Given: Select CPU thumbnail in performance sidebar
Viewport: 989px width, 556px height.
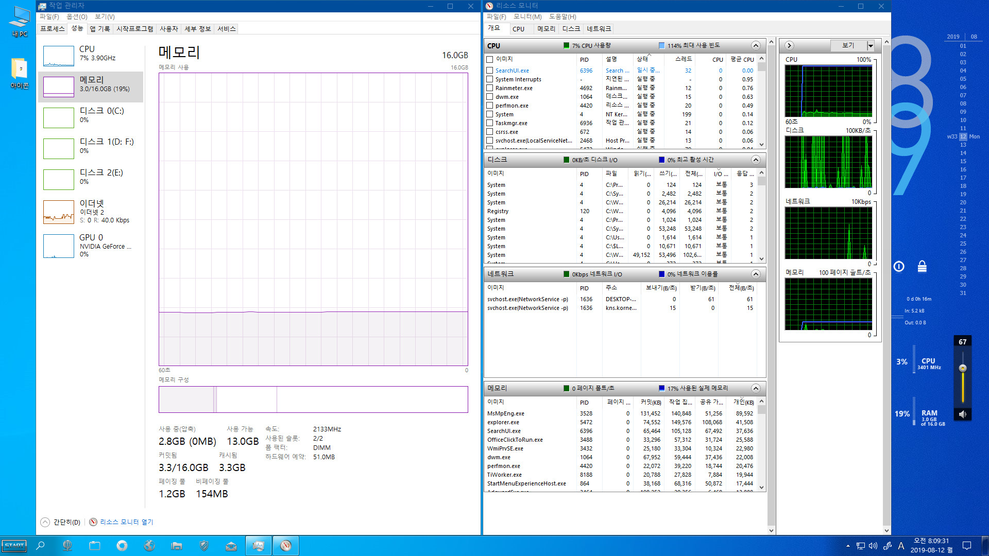Looking at the screenshot, I should pyautogui.click(x=59, y=56).
